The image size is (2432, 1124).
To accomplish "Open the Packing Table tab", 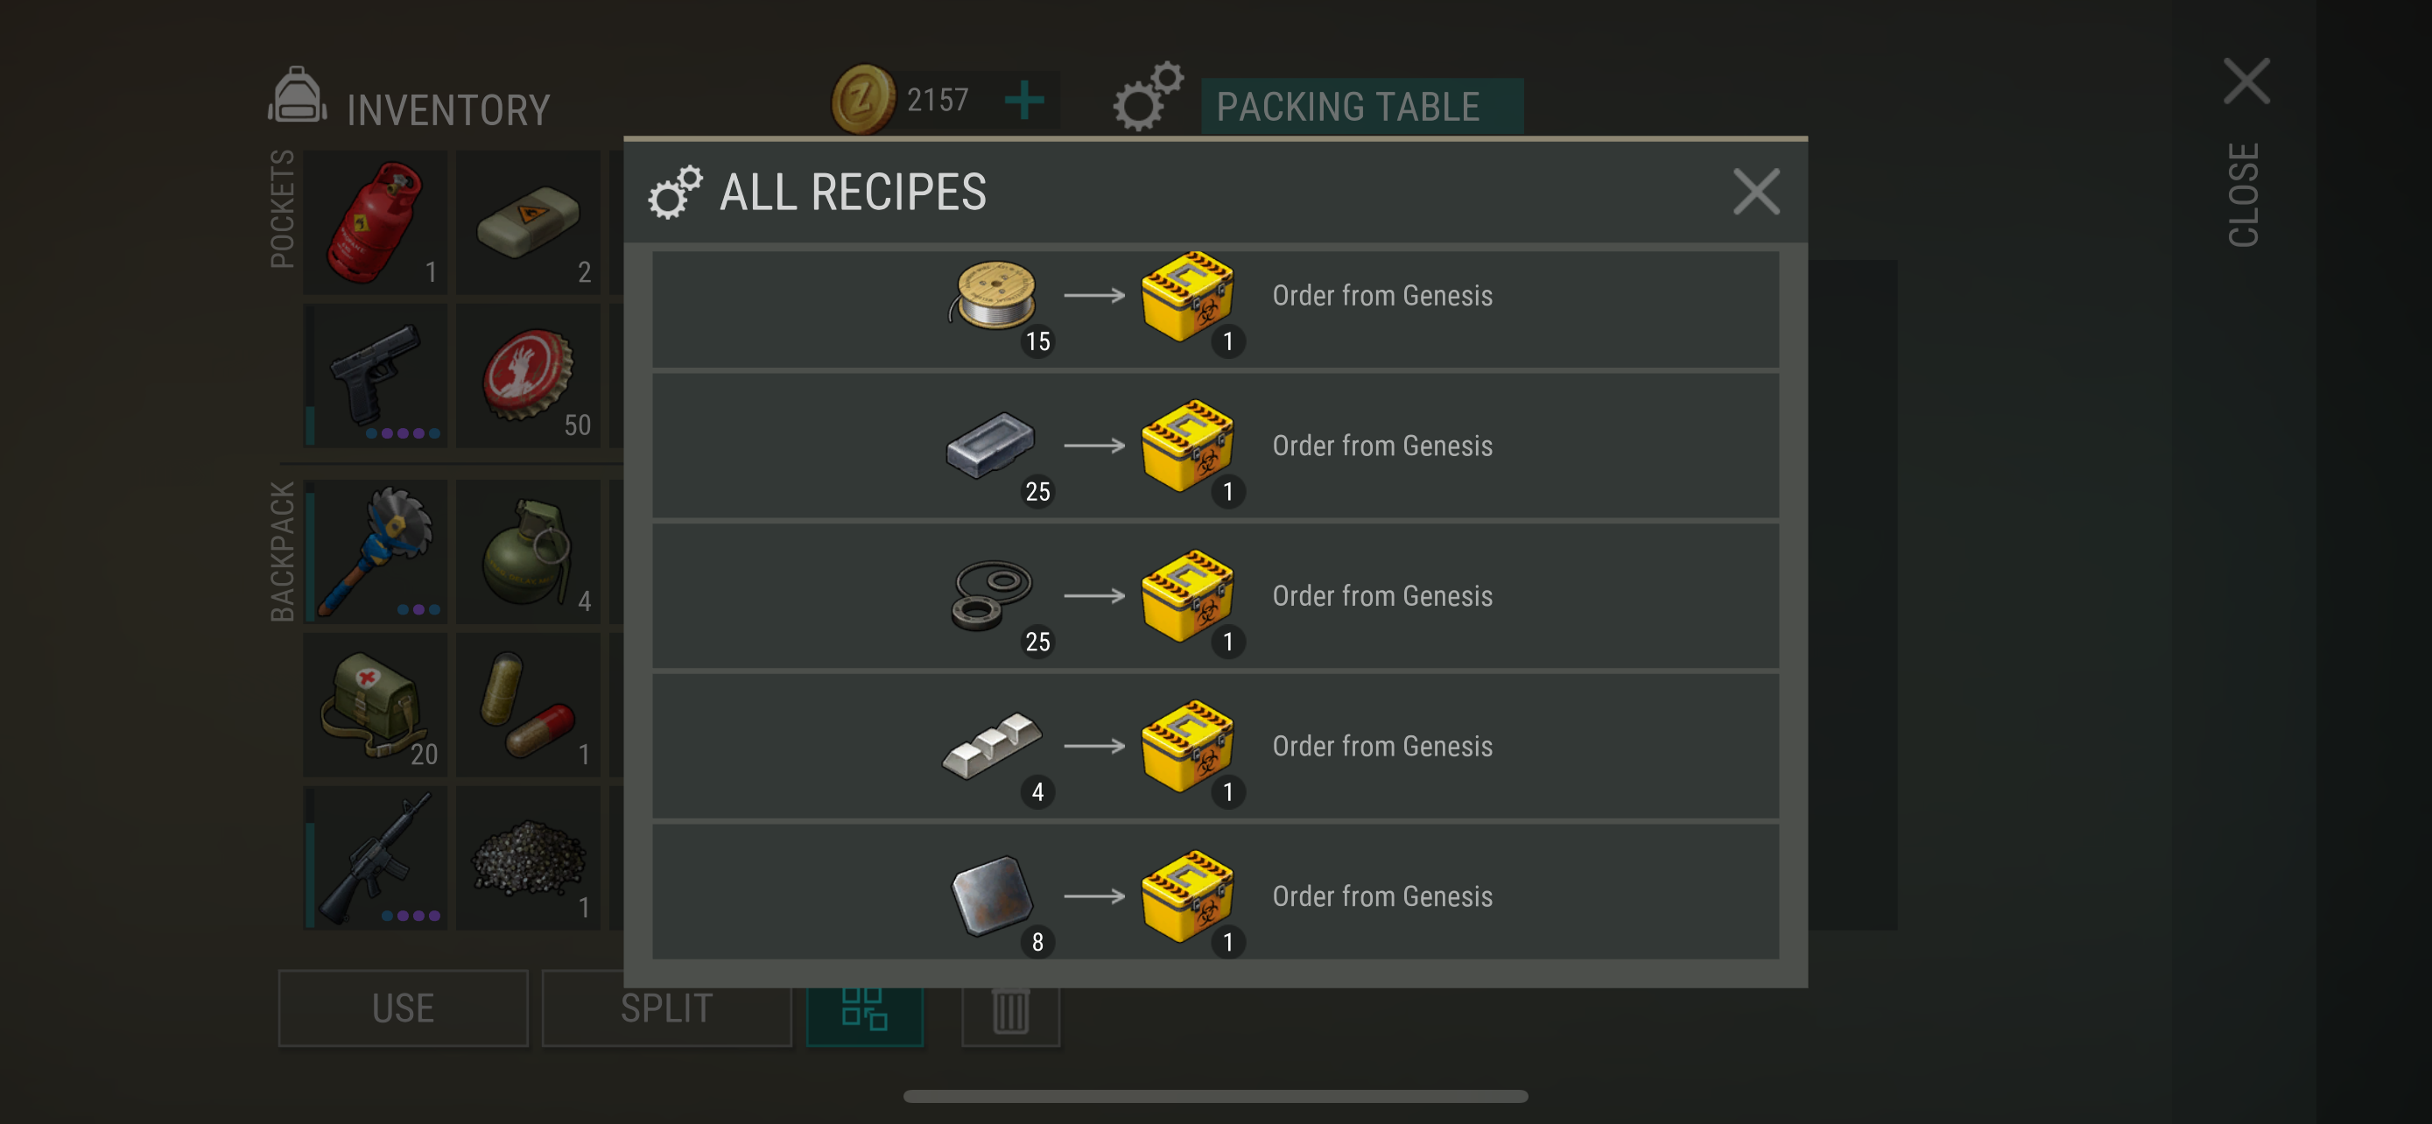I will pyautogui.click(x=1360, y=107).
